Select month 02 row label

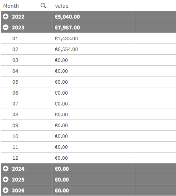click(15, 49)
